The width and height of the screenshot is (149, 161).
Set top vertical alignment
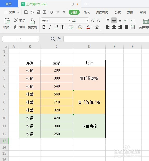tap(108, 20)
